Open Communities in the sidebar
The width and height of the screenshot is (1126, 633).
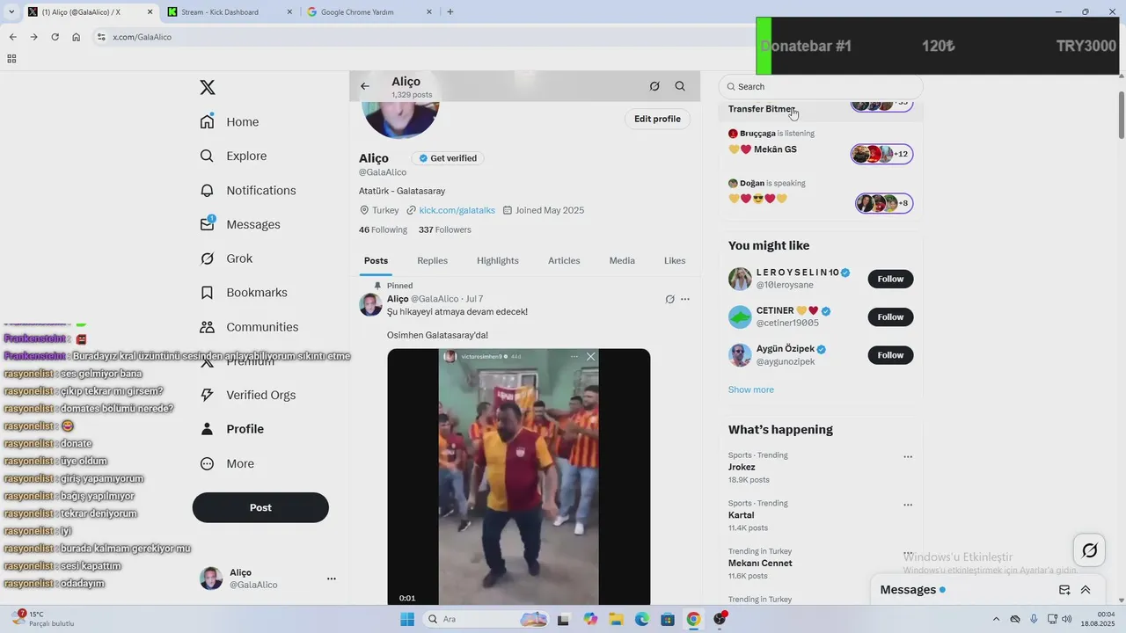pos(250,327)
